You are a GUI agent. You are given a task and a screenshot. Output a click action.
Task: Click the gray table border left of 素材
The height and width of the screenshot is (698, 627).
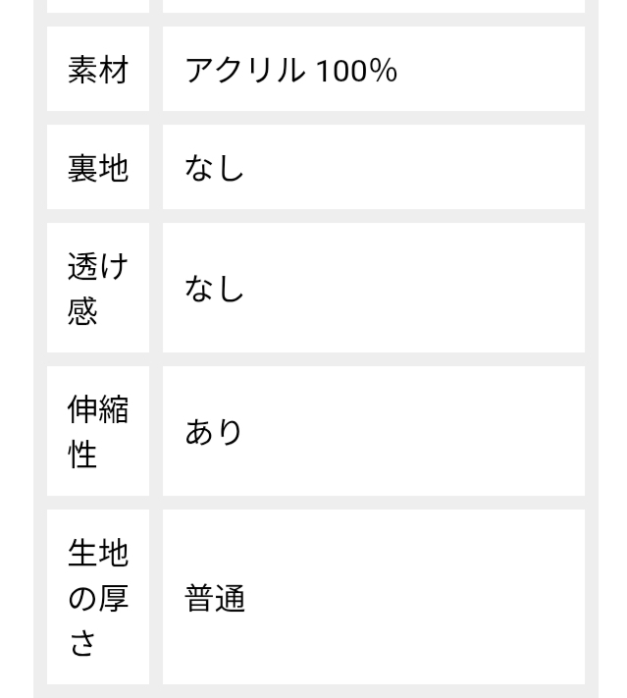[40, 71]
